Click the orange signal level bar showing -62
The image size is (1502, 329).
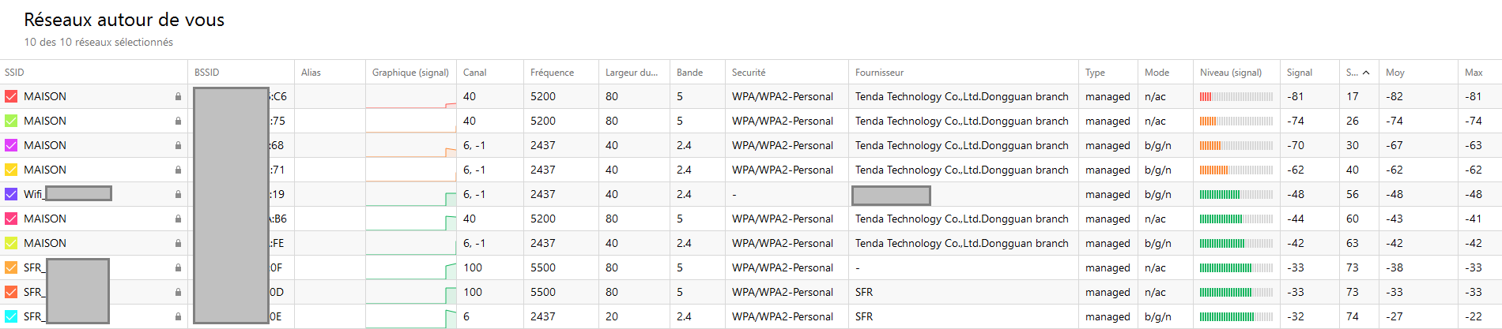click(x=1236, y=170)
